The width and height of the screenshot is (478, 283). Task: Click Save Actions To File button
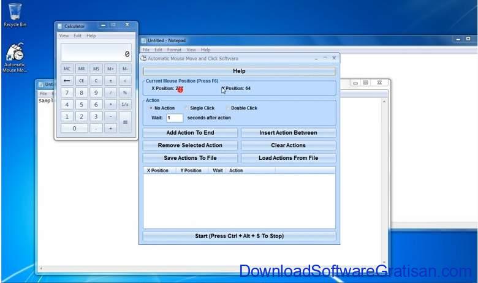pyautogui.click(x=190, y=158)
